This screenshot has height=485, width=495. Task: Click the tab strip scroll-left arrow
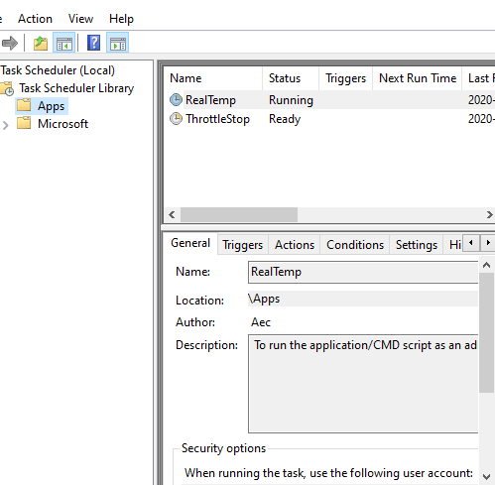point(471,243)
